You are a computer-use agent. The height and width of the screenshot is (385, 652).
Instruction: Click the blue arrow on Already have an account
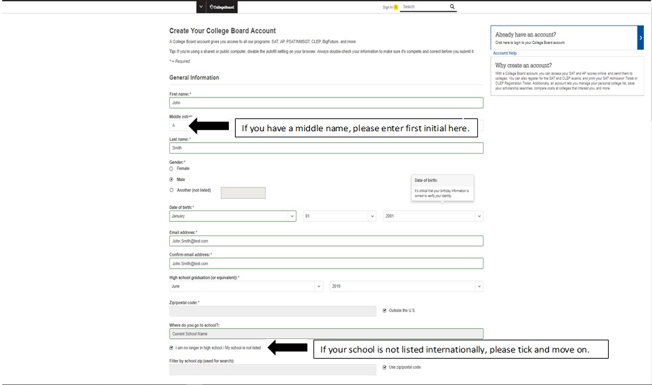tap(640, 39)
